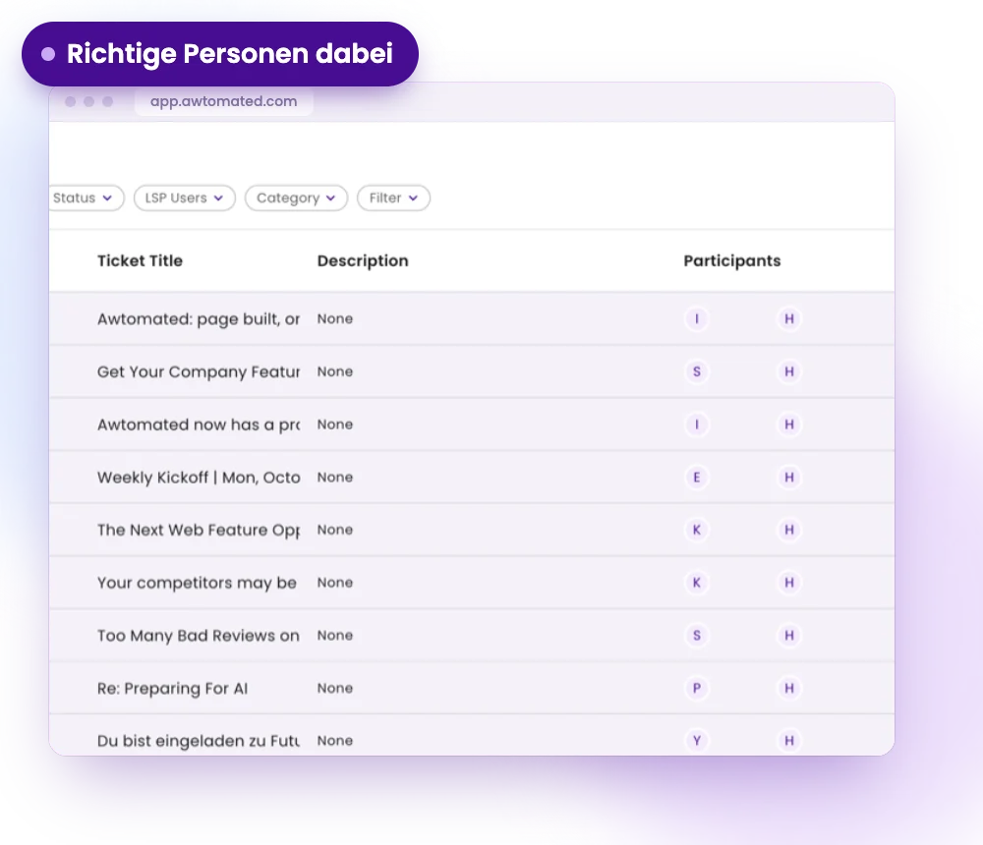The width and height of the screenshot is (983, 845).
Task: Click participant avatar H in 'Awtomated: page built' row
Action: coord(789,319)
